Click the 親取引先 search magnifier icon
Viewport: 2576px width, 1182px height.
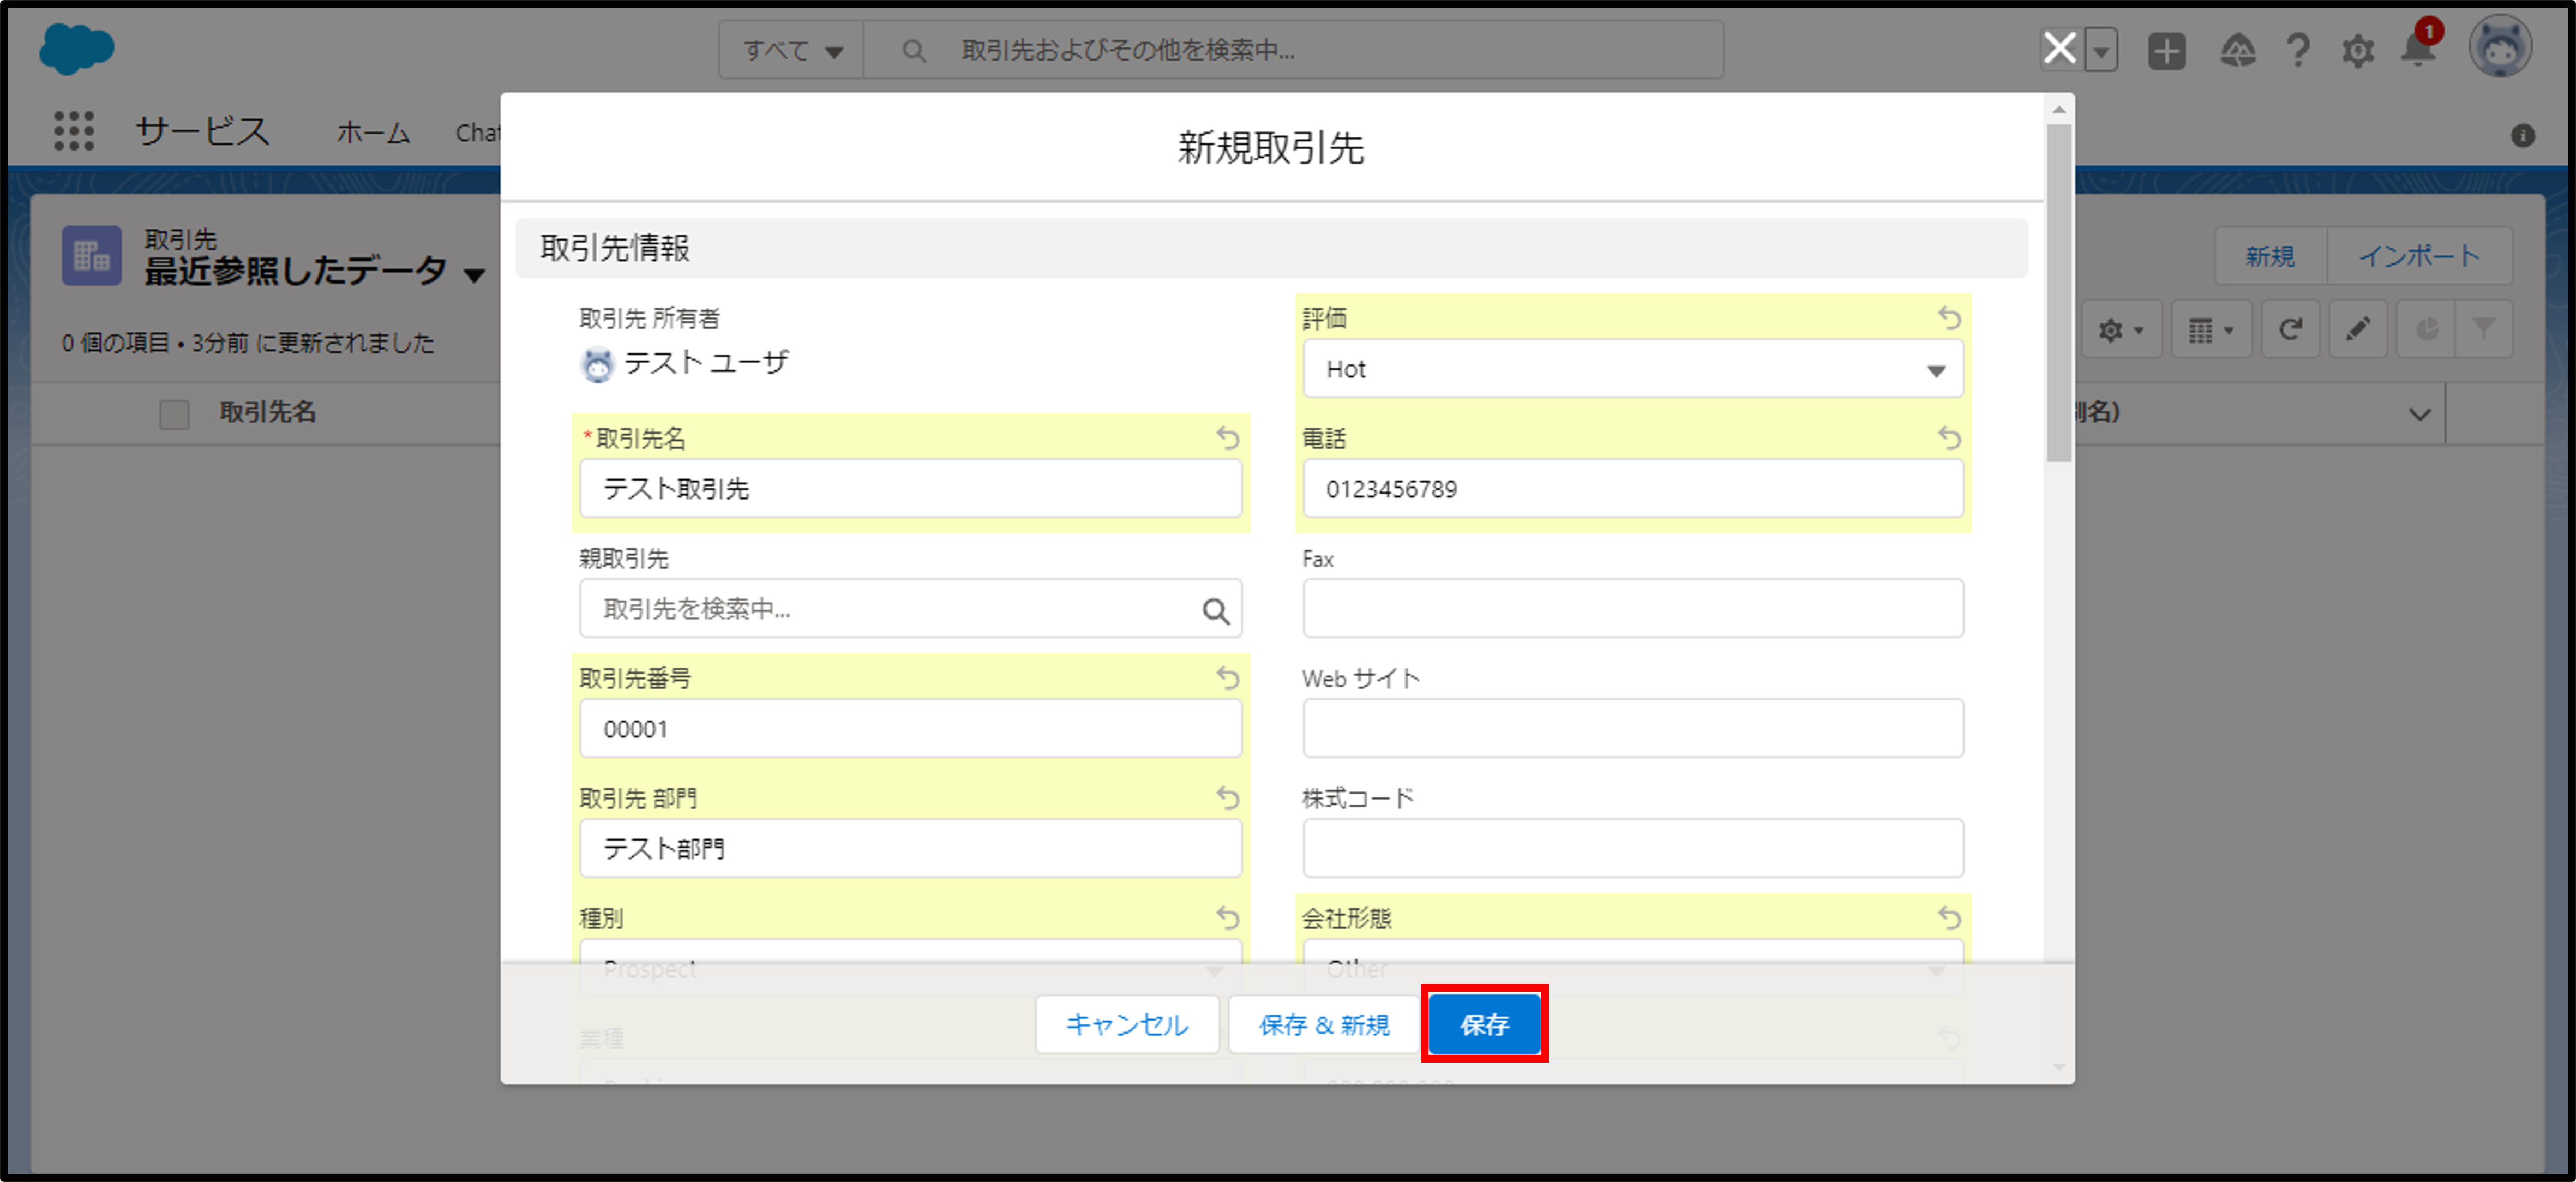[x=1215, y=610]
